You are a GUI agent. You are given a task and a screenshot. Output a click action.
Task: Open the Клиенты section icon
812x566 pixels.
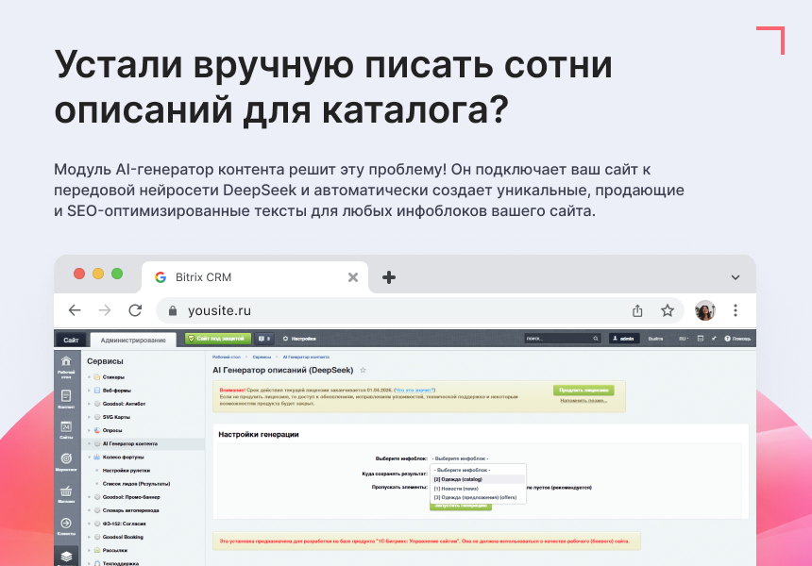pos(66,526)
